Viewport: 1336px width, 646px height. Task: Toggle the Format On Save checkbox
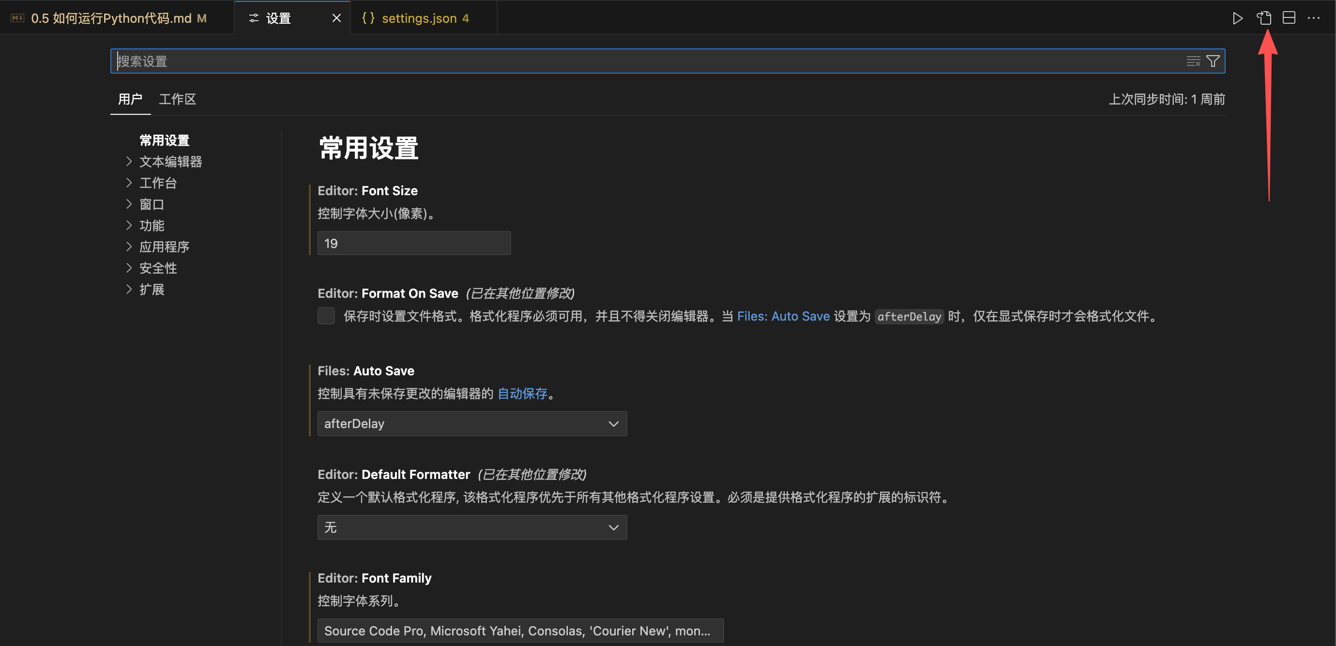[x=326, y=315]
